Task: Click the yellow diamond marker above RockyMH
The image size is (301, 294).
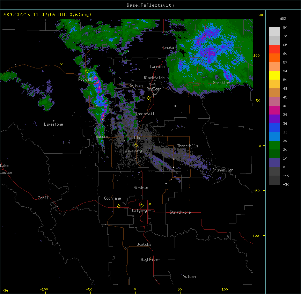Action: tap(87, 71)
